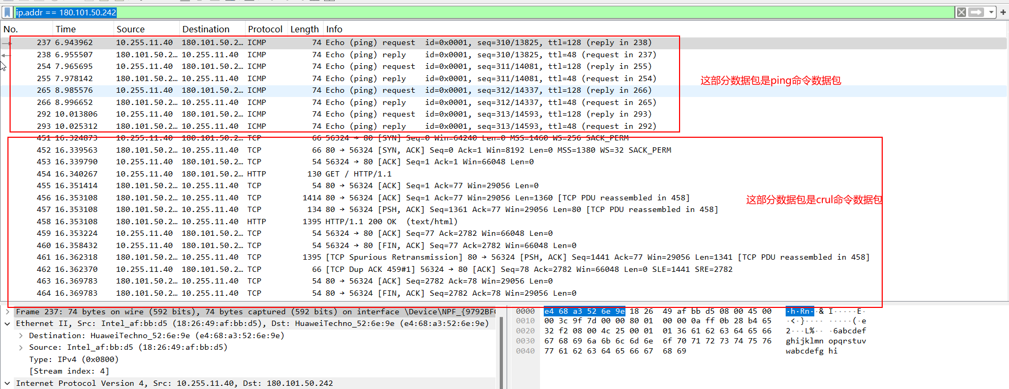Select packet 254 ping request seq=311
The image size is (1009, 389).
click(503, 66)
